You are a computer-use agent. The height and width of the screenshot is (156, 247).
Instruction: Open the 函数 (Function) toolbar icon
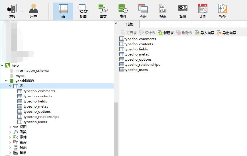point(103,11)
